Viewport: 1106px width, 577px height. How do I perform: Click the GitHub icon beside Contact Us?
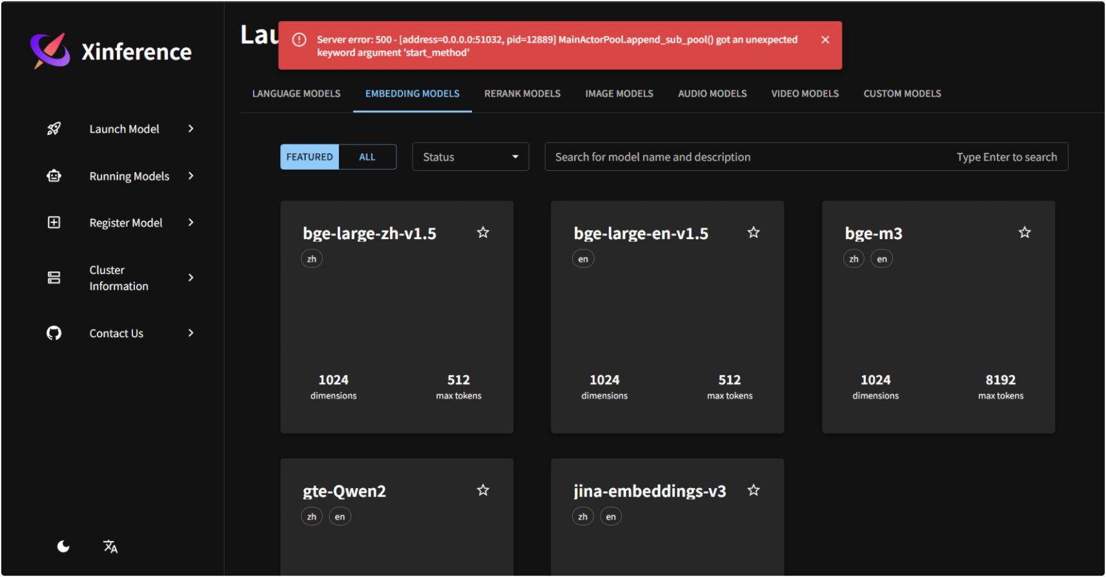(54, 333)
